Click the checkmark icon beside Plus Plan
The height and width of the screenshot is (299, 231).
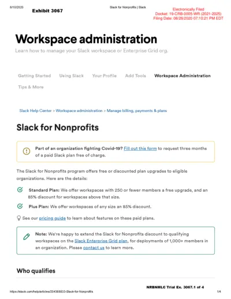(x=20, y=206)
